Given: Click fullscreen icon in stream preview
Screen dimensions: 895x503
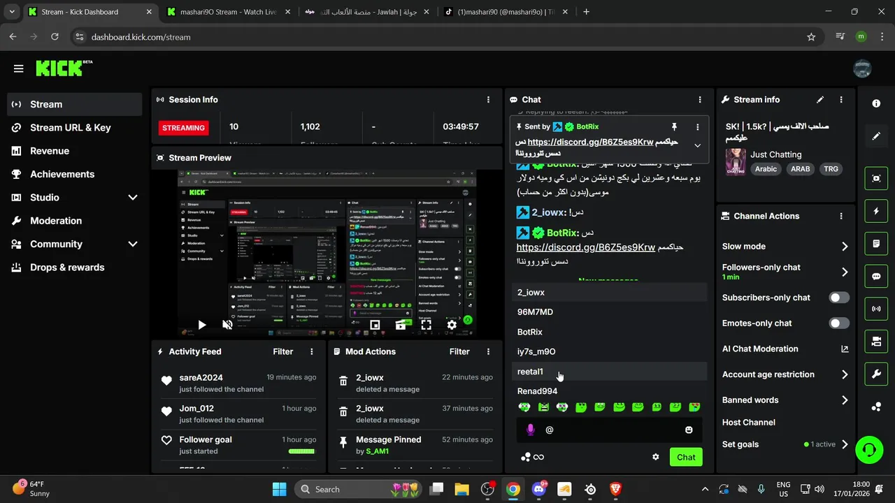Looking at the screenshot, I should (x=426, y=325).
